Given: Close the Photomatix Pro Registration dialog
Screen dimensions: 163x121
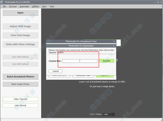Looking at the screenshot, I should click(x=114, y=46).
